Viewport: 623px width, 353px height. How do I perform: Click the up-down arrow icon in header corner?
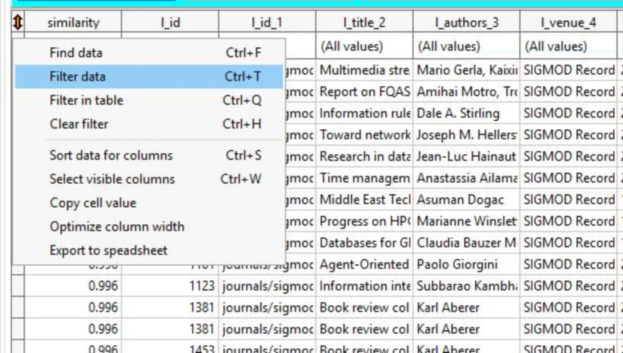18,22
